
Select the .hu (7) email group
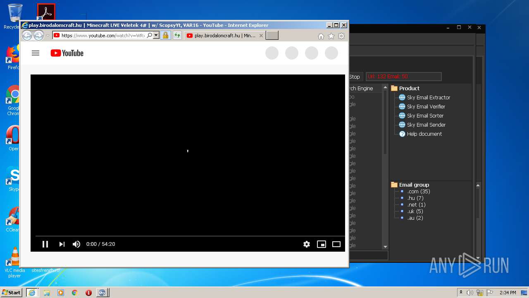415,198
